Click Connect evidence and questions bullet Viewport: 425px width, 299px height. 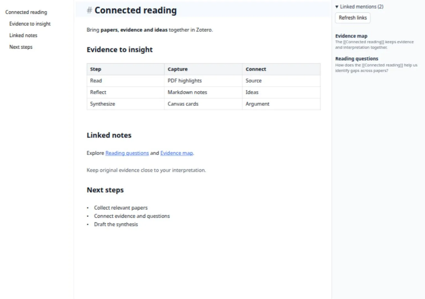[x=132, y=216]
